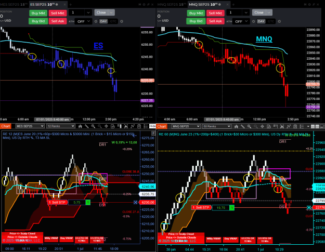Expand the Close button arrow in ES panel

(111, 12)
